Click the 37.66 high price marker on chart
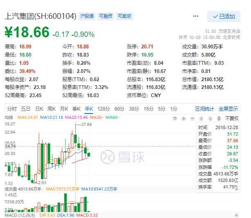 [86, 125]
